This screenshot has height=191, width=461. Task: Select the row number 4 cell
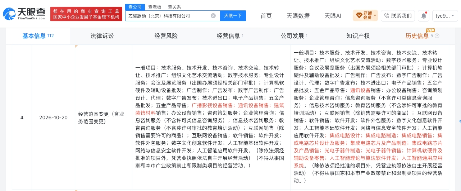coord(22,117)
